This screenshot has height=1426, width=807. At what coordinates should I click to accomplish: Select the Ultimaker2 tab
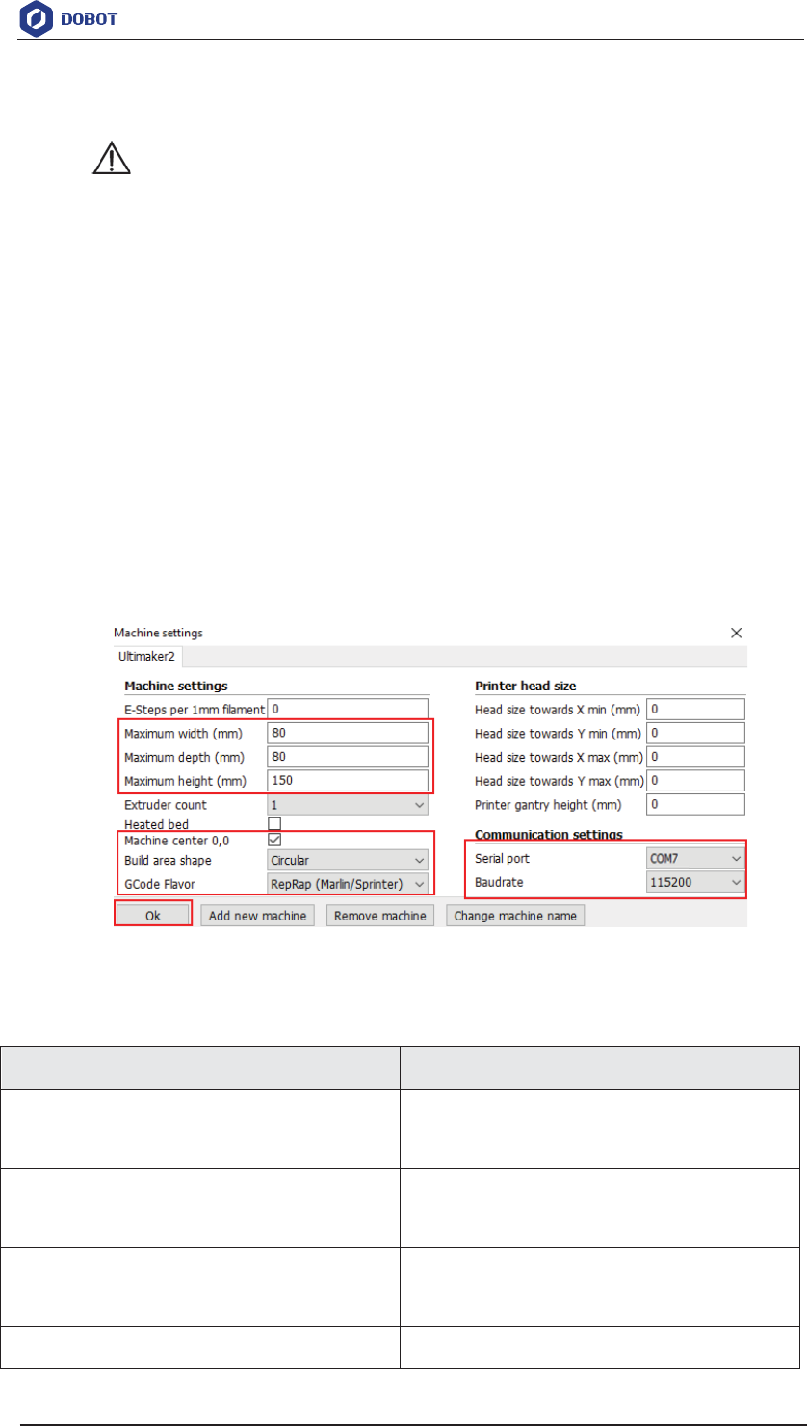(x=149, y=657)
